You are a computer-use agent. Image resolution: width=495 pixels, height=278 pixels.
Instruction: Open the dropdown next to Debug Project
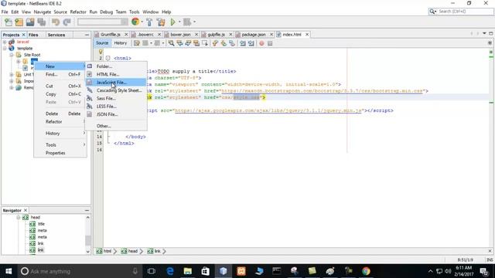point(194,22)
